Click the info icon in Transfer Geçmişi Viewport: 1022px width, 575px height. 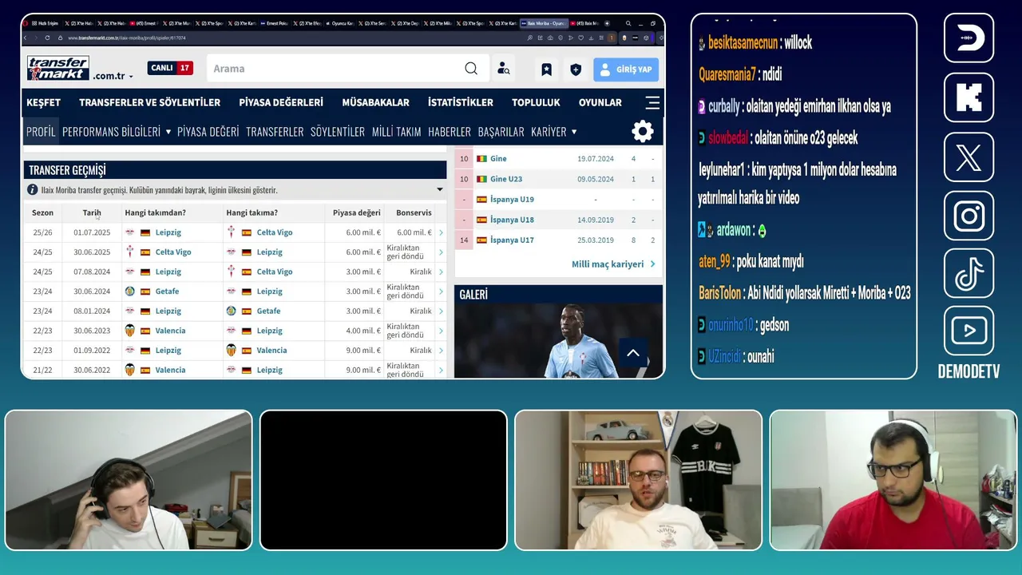point(33,190)
